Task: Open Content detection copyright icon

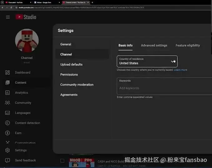Action: tap(7, 123)
